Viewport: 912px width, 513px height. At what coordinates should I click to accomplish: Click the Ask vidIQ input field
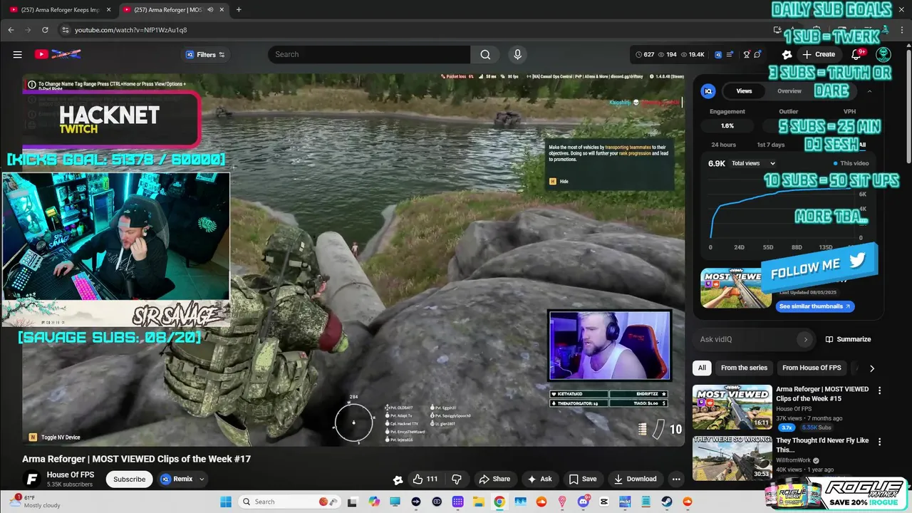(746, 339)
